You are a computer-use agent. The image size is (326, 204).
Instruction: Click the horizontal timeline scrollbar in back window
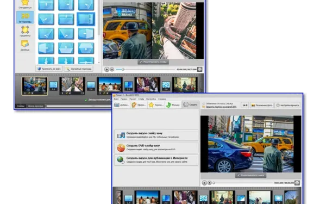point(79,106)
